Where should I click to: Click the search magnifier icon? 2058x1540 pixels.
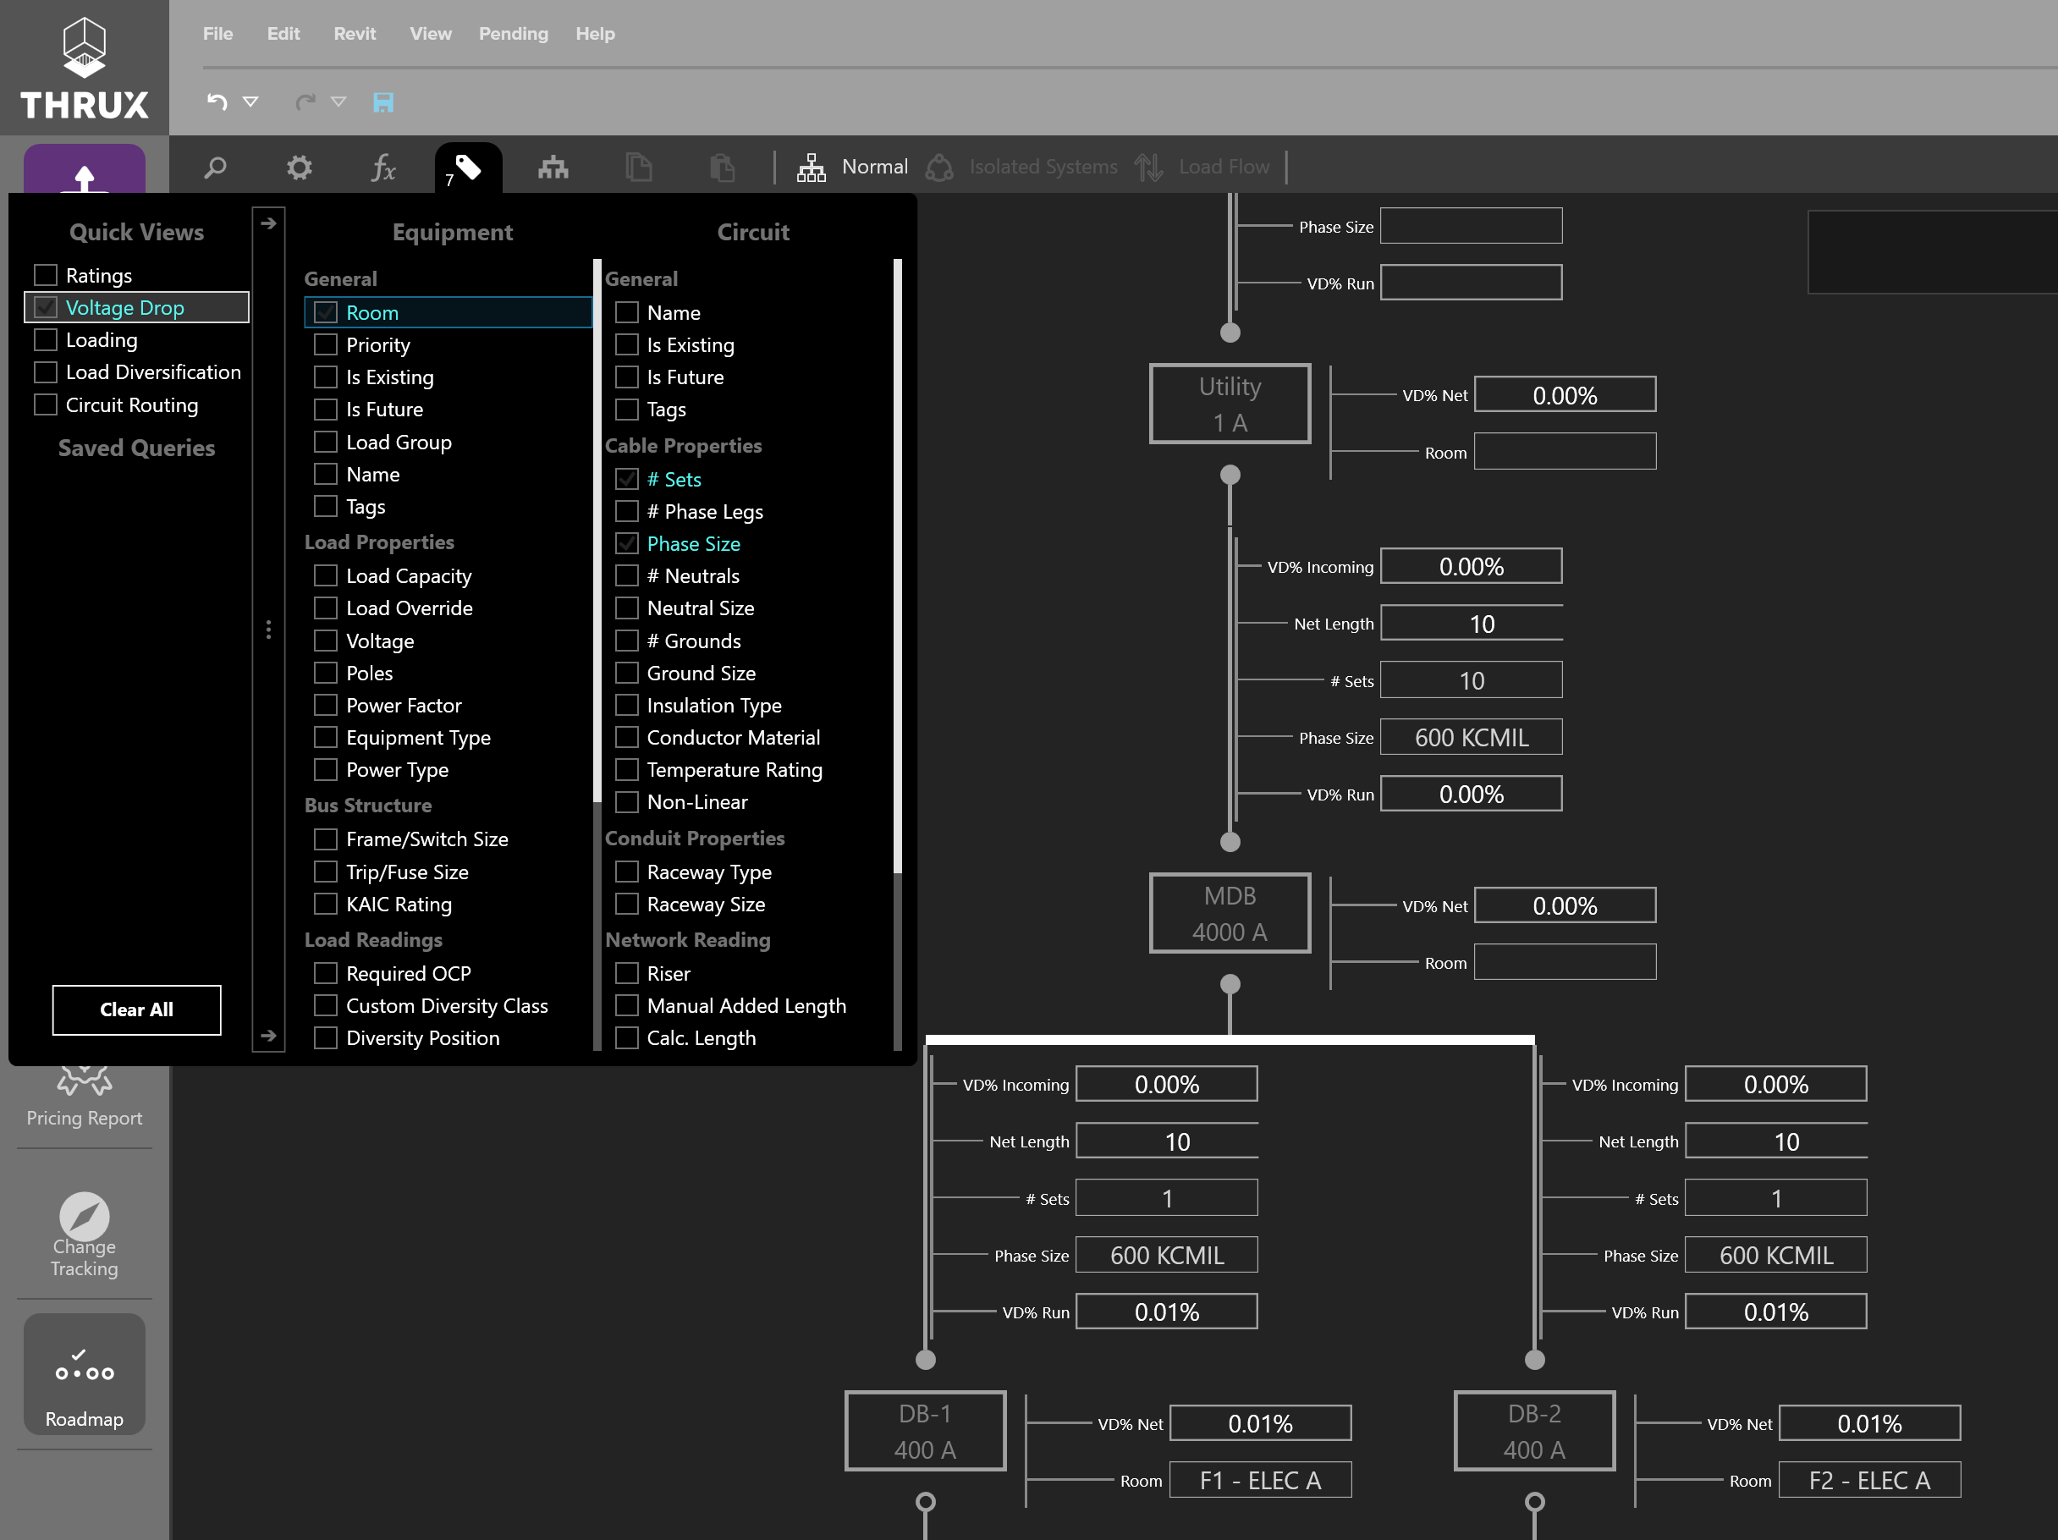point(215,168)
